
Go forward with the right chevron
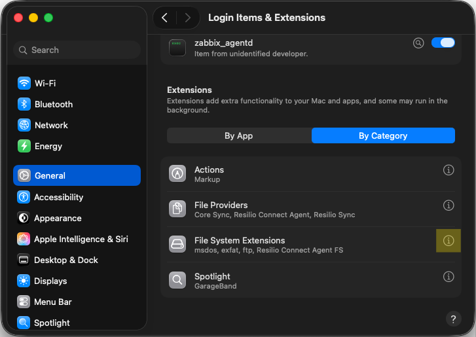pos(188,18)
